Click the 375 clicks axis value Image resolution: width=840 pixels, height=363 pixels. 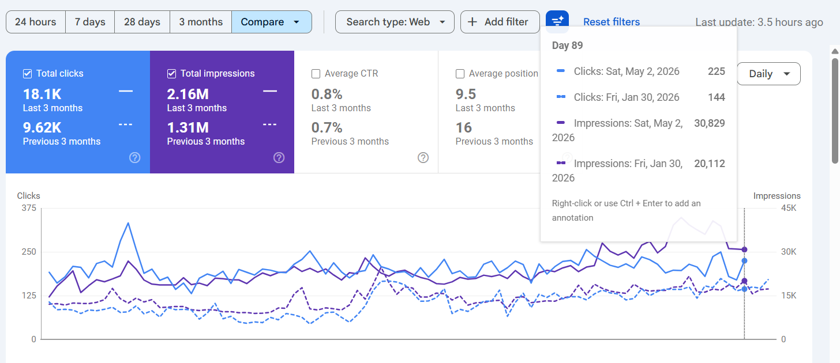pyautogui.click(x=29, y=208)
